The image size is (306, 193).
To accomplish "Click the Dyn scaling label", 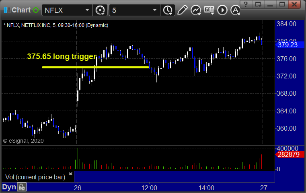I will (x=9, y=187).
